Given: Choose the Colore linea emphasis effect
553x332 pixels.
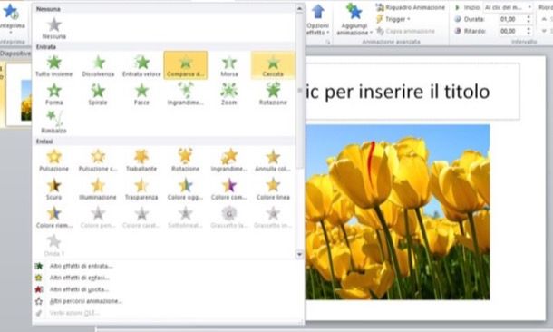Looking at the screenshot, I should click(273, 189).
